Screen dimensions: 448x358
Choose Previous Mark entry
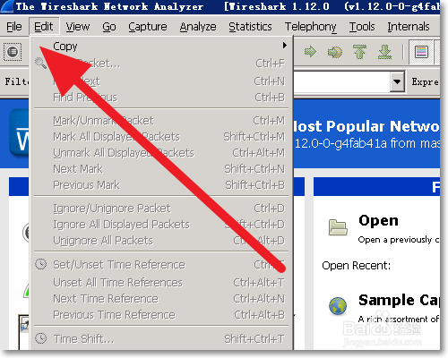(161, 185)
